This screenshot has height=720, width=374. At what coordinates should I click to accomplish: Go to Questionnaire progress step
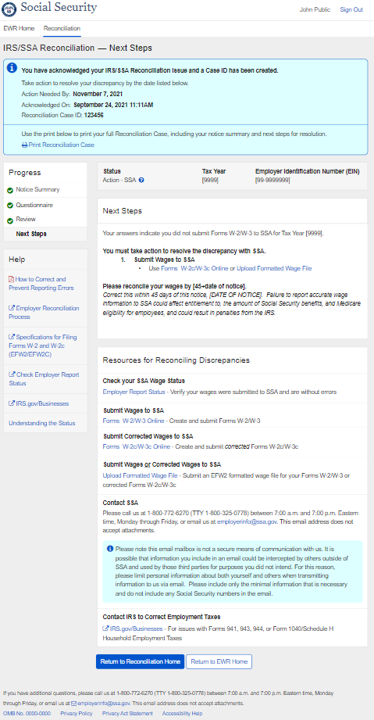pos(34,205)
